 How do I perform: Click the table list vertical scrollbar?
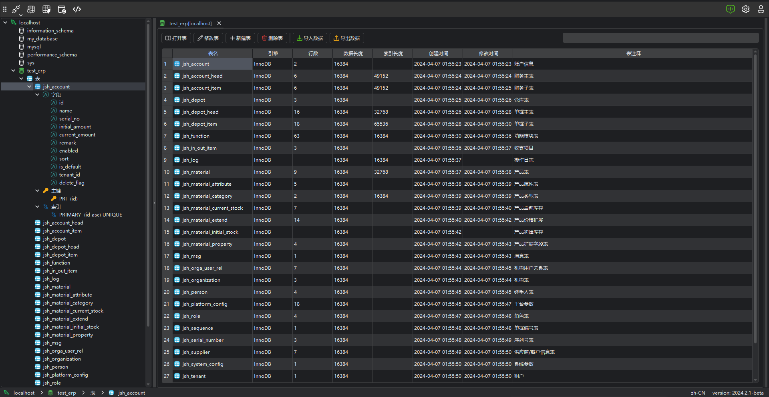[755, 216]
